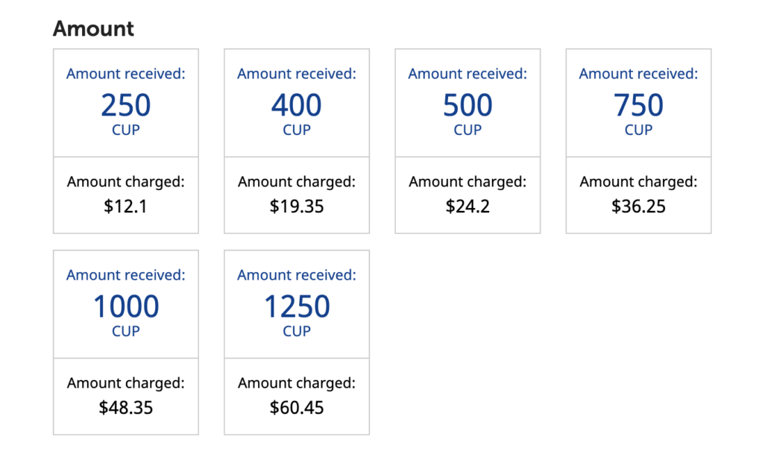Image resolution: width=768 pixels, height=460 pixels.
Task: Pick the 1000 CUP amount card
Action: tap(126, 342)
